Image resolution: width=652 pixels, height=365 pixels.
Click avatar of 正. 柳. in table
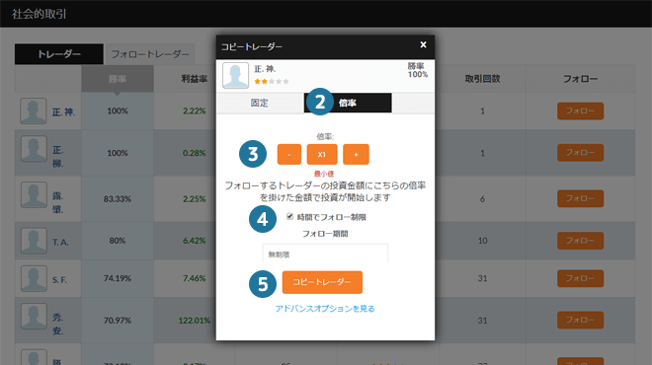[34, 149]
